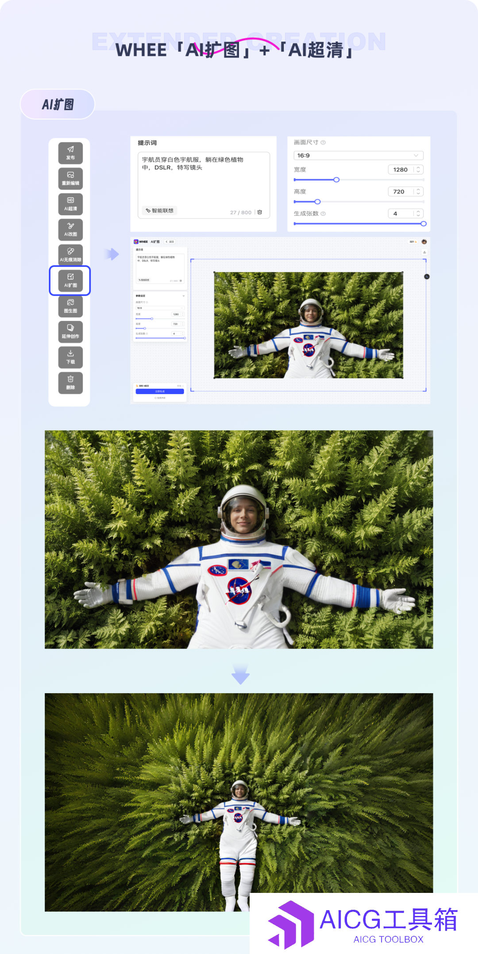Click the 高度 720 stepper arrows
This screenshot has height=954, width=478.
click(x=418, y=192)
